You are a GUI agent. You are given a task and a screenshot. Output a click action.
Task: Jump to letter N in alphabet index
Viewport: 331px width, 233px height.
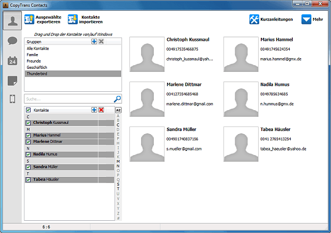click(x=118, y=166)
